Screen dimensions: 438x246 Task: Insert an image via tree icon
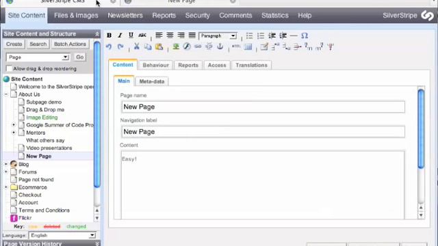pyautogui.click(x=176, y=46)
